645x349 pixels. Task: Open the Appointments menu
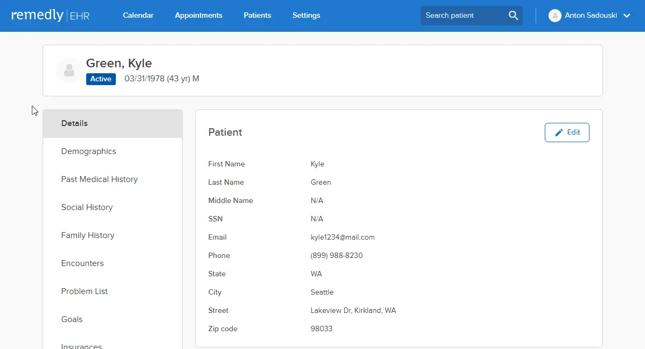[x=199, y=15]
